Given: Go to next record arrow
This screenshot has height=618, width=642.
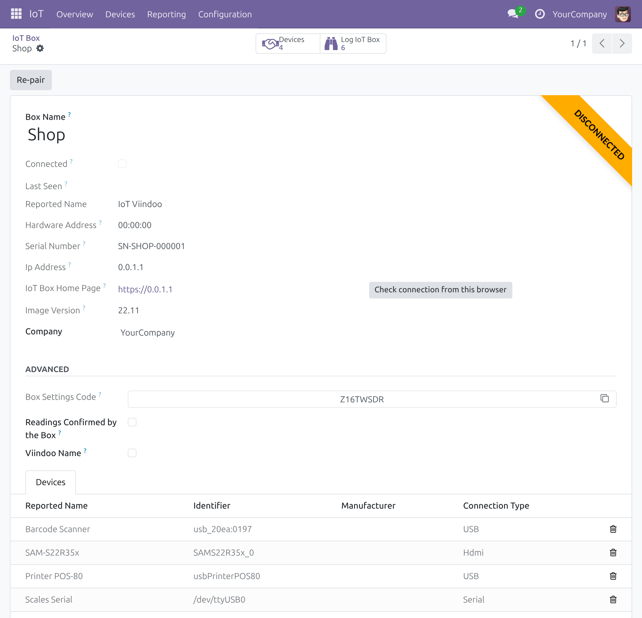Looking at the screenshot, I should pos(622,43).
